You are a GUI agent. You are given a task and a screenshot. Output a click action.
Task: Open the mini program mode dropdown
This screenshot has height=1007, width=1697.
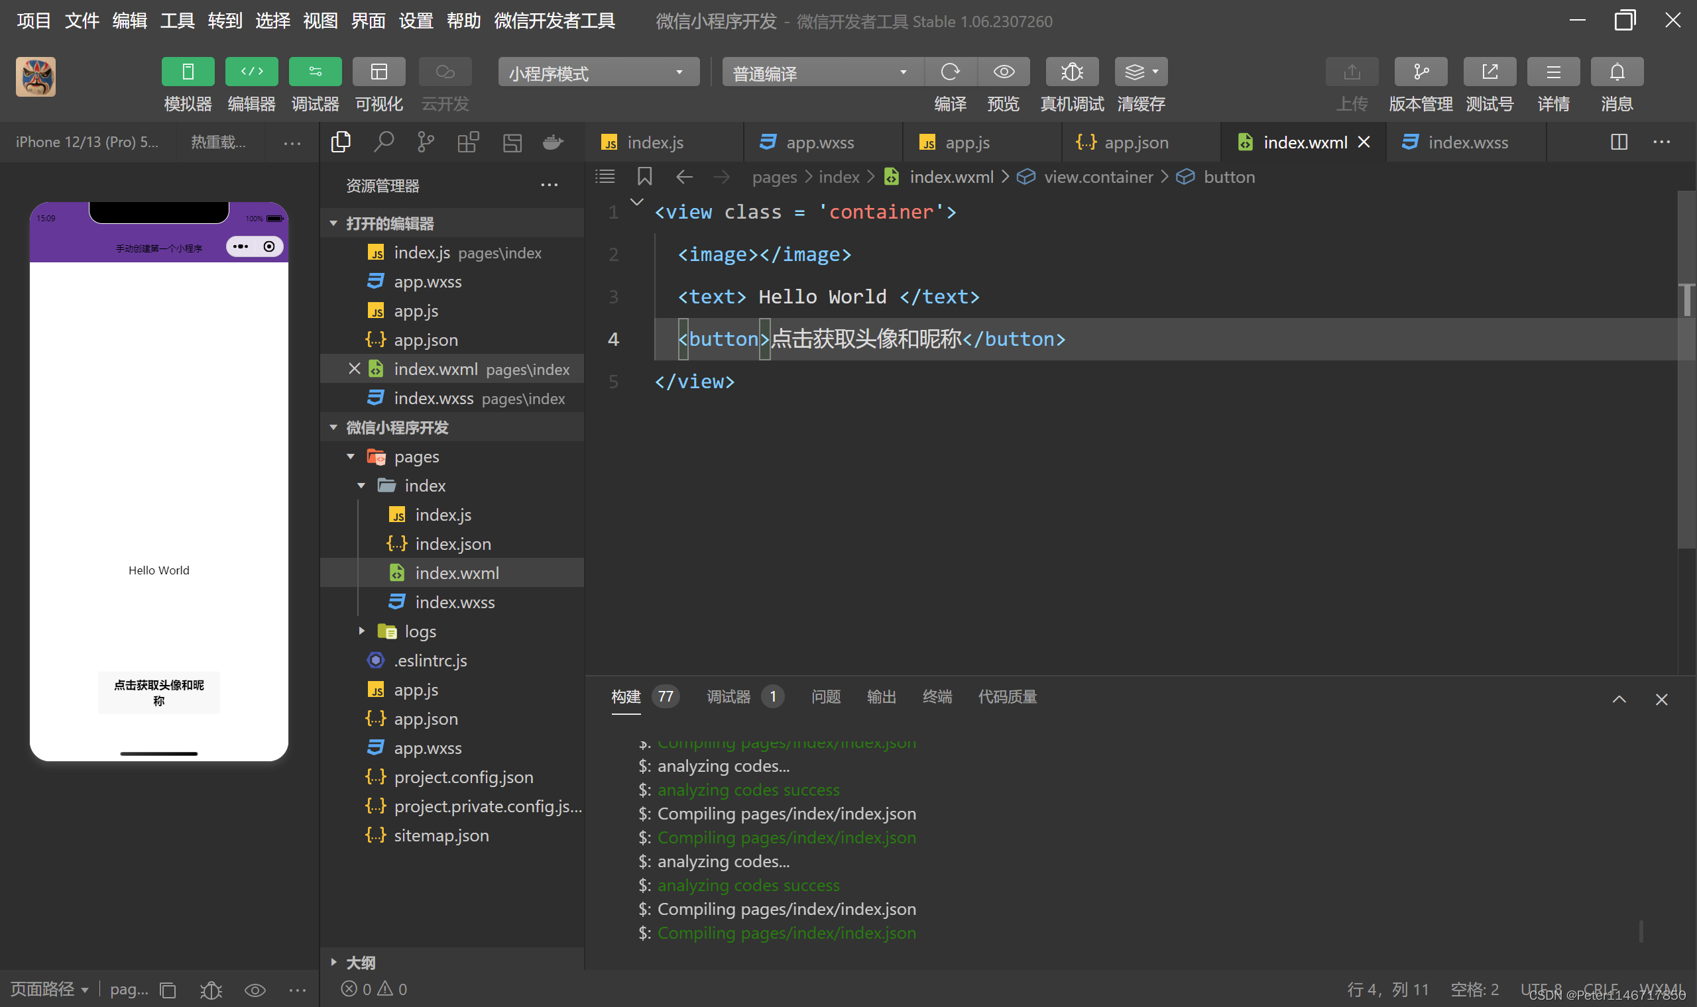pos(598,73)
